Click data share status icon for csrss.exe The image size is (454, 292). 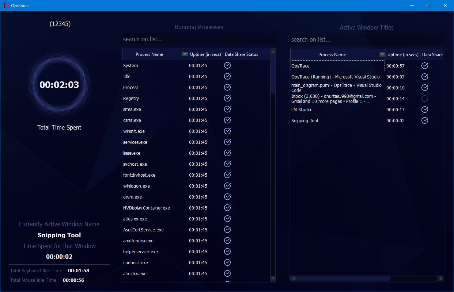(227, 120)
